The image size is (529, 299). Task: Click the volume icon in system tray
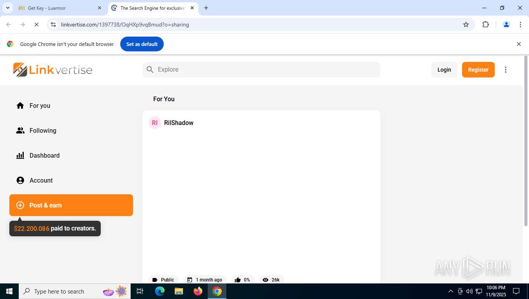point(469,291)
